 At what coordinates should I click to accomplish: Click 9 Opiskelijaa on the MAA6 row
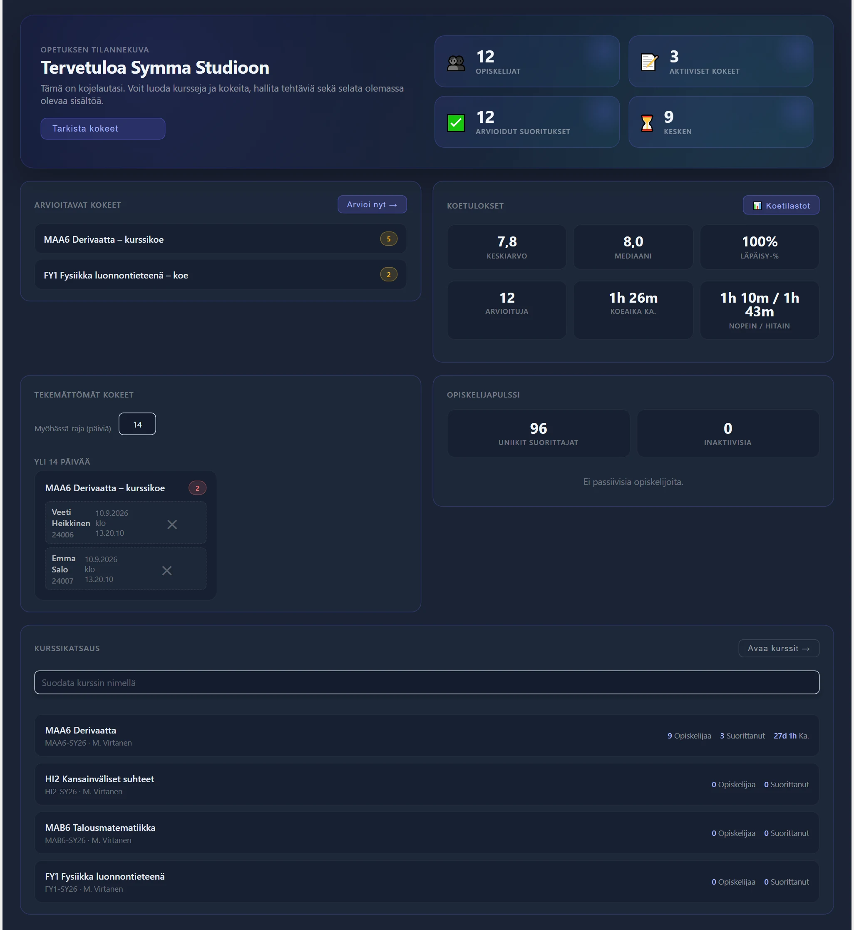click(x=689, y=736)
